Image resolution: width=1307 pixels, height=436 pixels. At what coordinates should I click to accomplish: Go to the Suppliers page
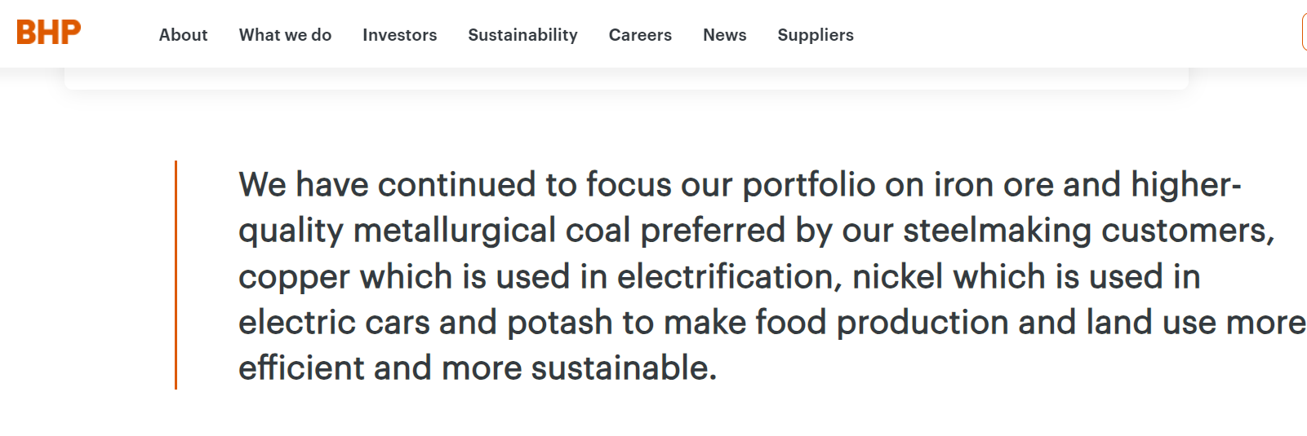pos(815,35)
